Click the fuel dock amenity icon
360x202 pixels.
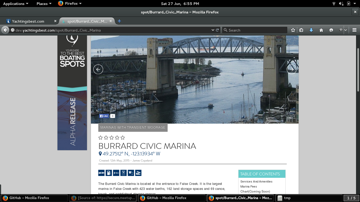[109, 173]
